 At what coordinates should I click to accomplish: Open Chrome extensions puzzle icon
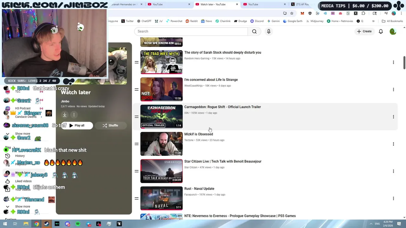tap(363, 13)
